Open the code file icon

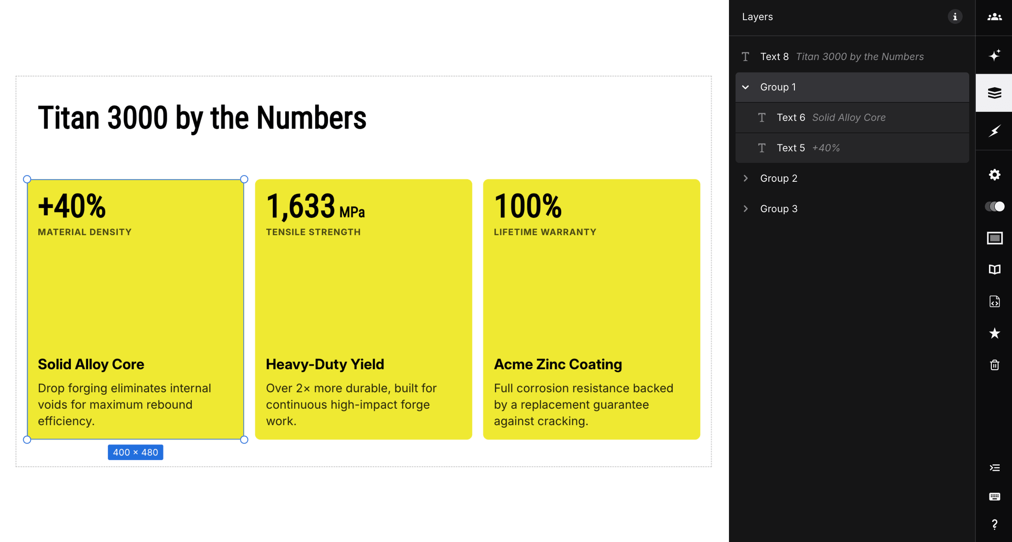(994, 301)
